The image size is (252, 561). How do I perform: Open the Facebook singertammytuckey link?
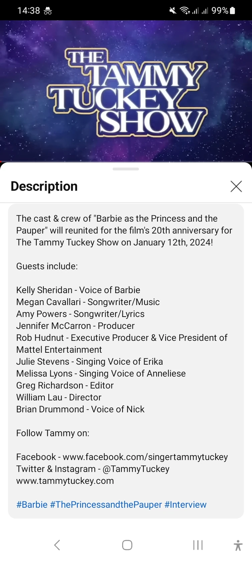pyautogui.click(x=145, y=457)
